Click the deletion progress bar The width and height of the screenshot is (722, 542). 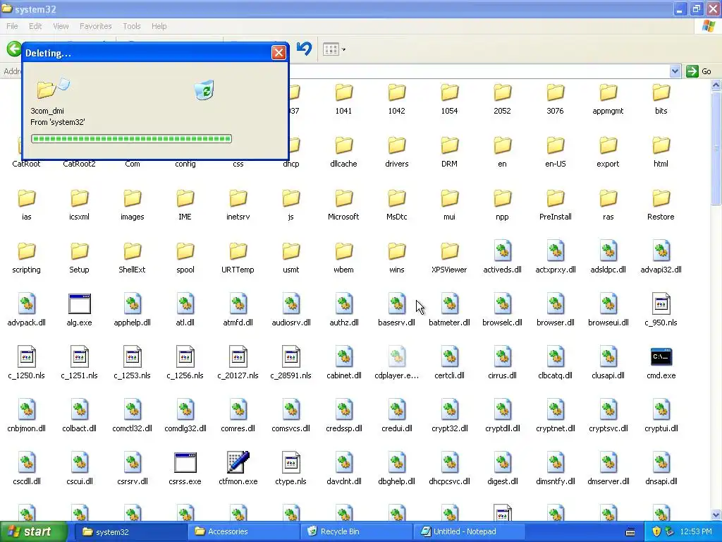click(131, 139)
